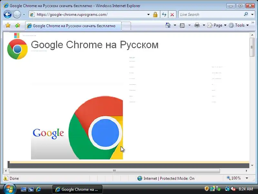Open the Page menu
This screenshot has width=258, height=194.
click(x=217, y=25)
